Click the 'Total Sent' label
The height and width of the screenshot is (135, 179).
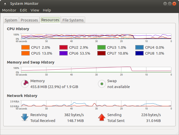pos(116,121)
